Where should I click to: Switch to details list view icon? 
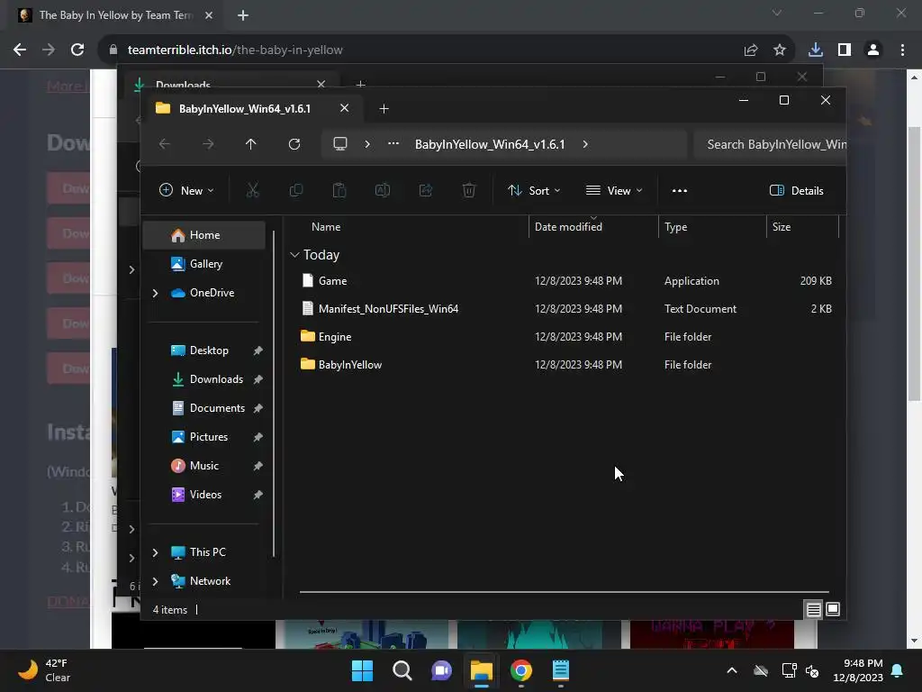point(813,610)
